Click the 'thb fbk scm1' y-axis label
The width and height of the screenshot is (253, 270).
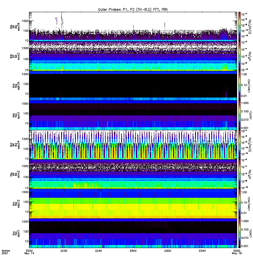tap(16, 115)
